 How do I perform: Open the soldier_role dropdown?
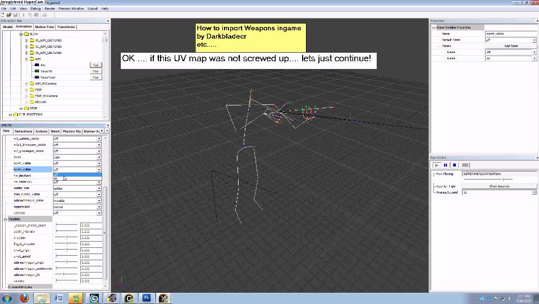point(99,188)
